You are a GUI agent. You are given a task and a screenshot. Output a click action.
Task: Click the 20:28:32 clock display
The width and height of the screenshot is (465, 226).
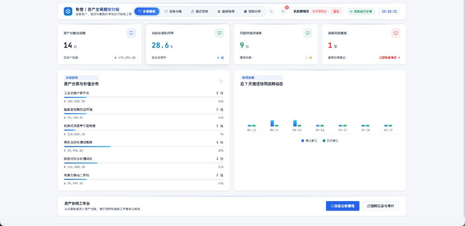click(389, 11)
